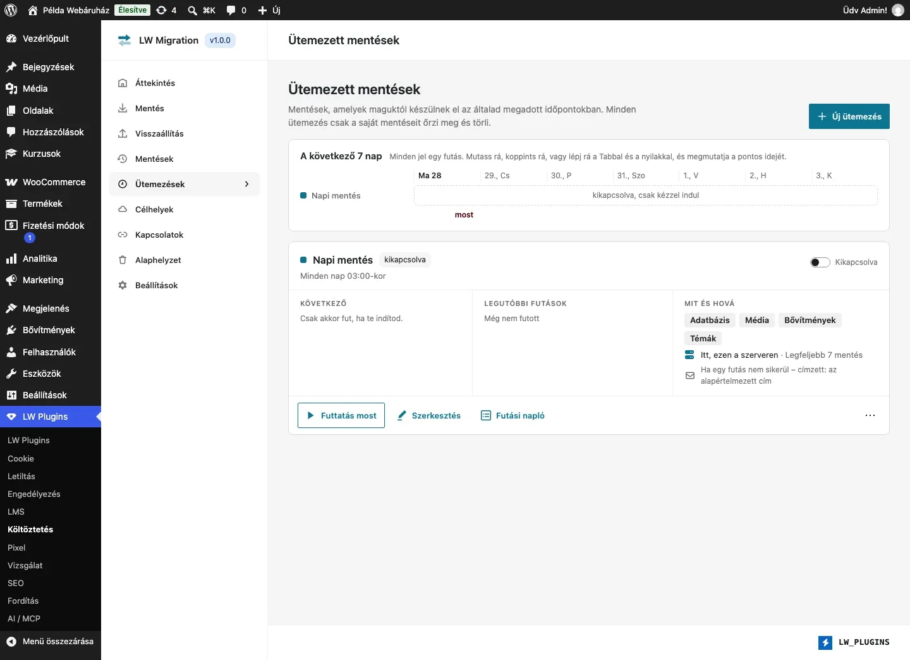
Task: Run backup with Futtatás most
Action: coord(341,415)
